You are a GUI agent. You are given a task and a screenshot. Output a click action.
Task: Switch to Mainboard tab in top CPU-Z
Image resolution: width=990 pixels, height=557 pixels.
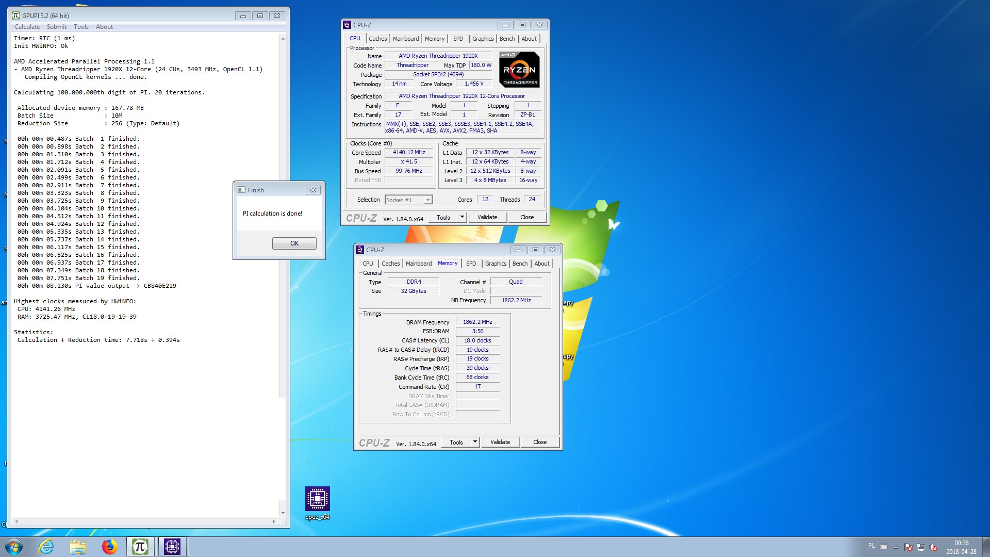click(406, 39)
